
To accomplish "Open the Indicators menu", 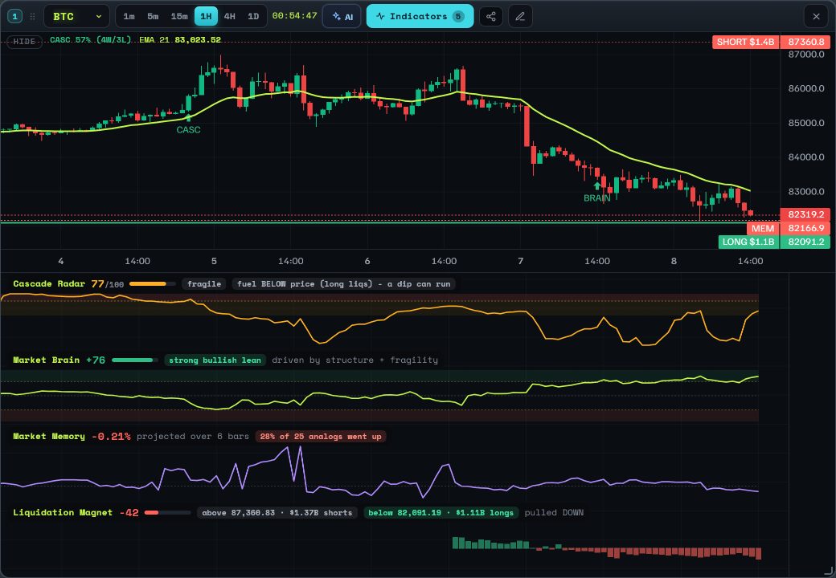I will coord(420,17).
